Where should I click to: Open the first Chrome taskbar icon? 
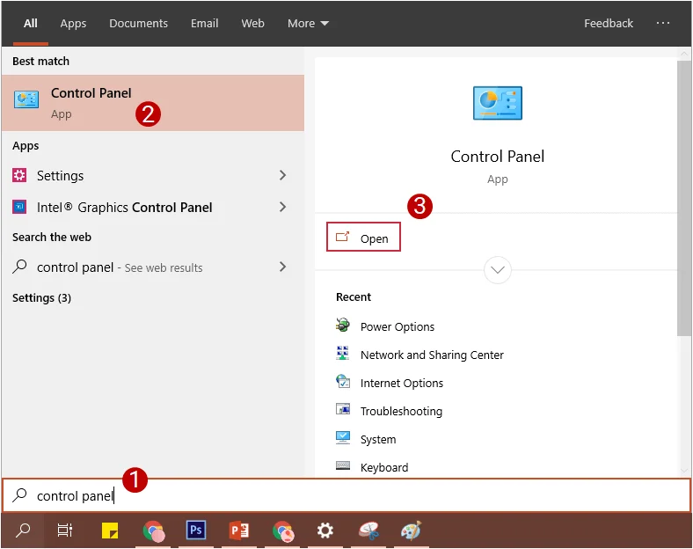tap(153, 531)
